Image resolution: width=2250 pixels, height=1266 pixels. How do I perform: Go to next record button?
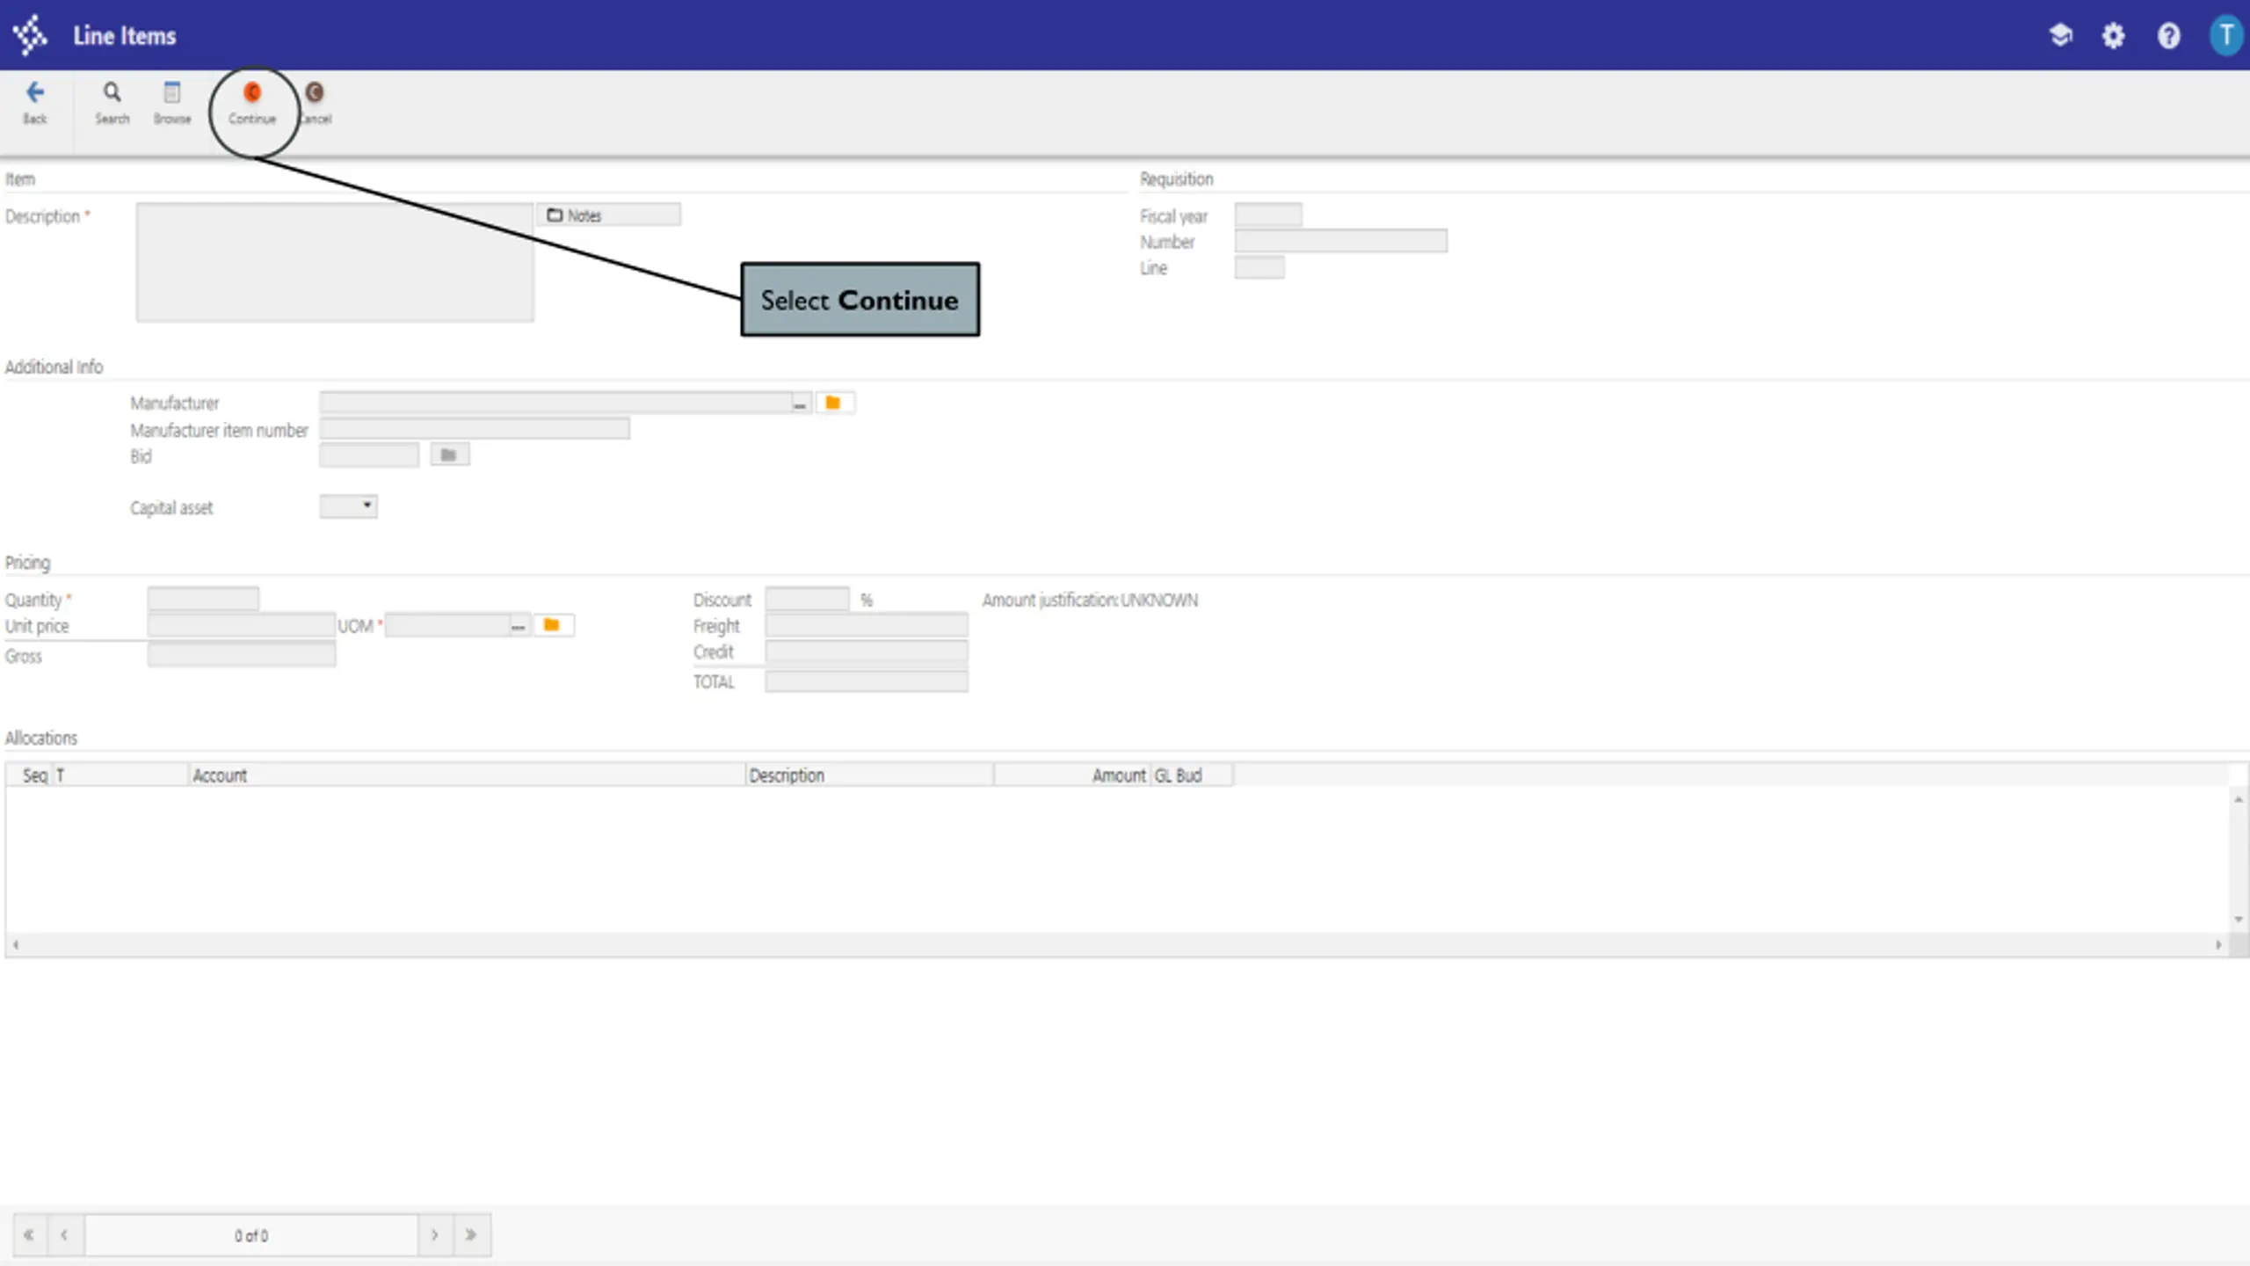pos(435,1235)
